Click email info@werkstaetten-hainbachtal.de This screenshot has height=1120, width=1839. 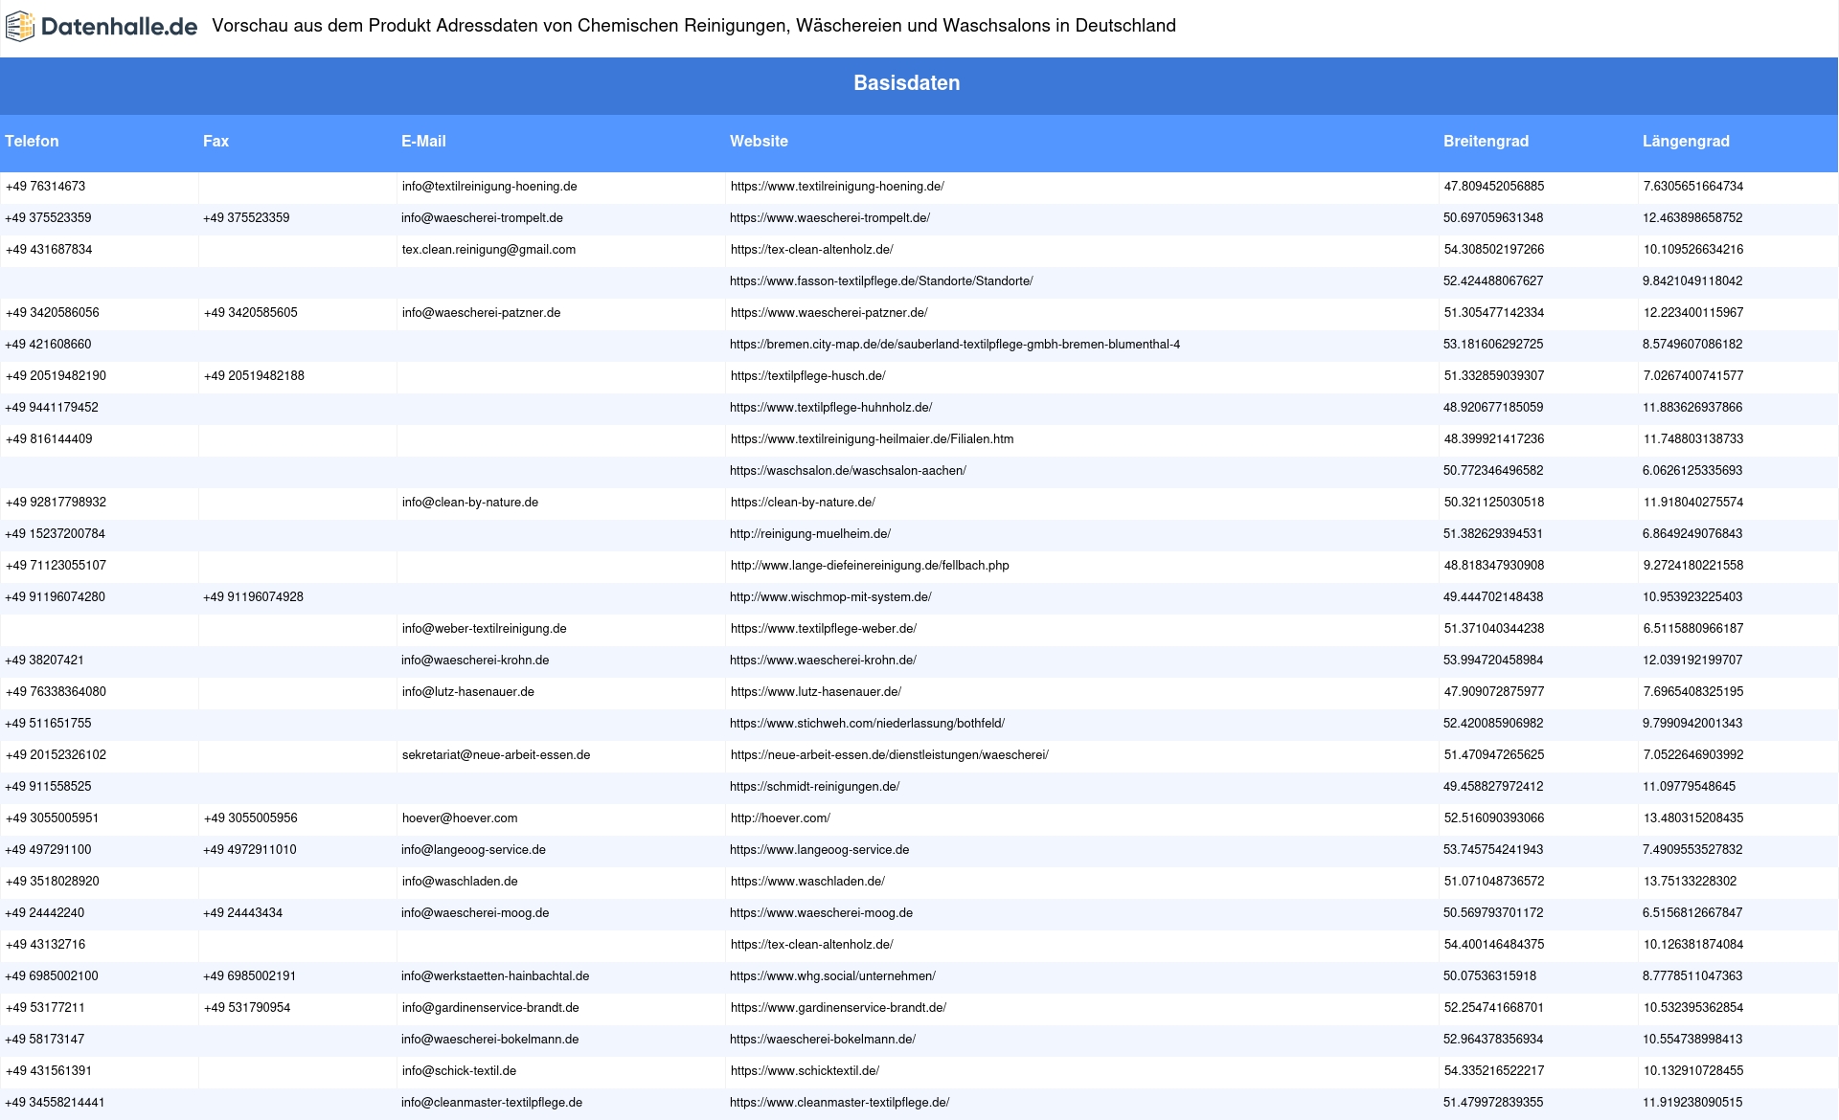(495, 976)
